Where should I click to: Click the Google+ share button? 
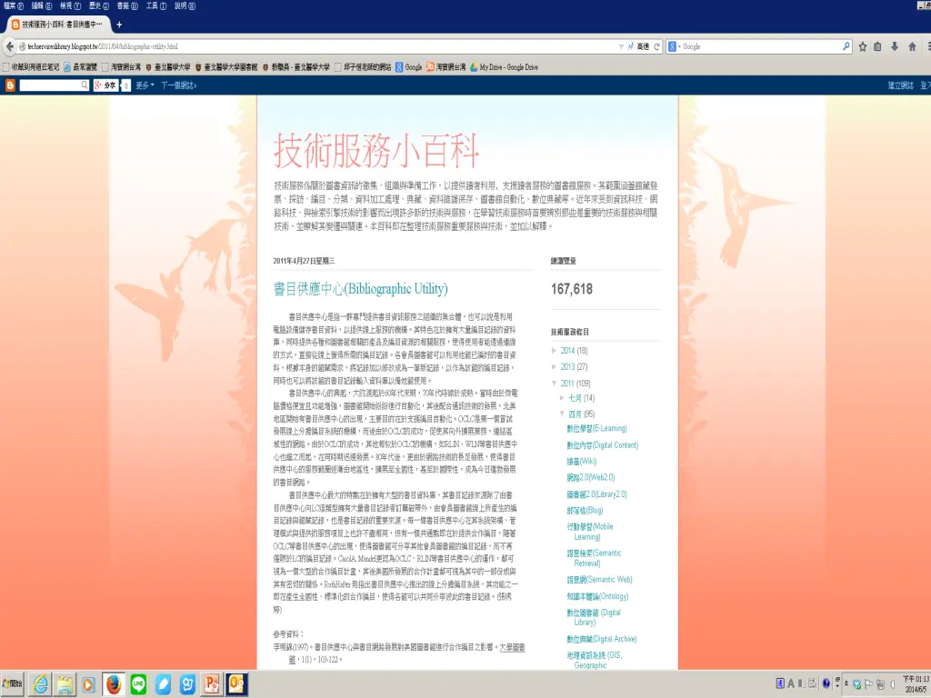click(105, 85)
